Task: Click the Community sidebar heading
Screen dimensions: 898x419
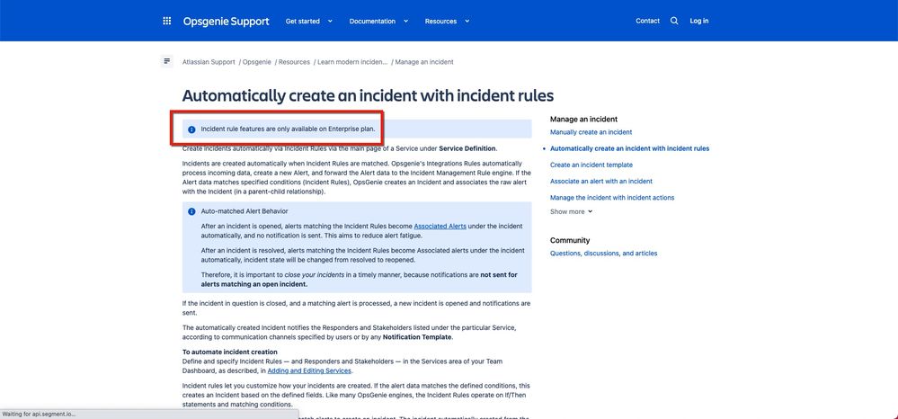Action: coord(570,240)
